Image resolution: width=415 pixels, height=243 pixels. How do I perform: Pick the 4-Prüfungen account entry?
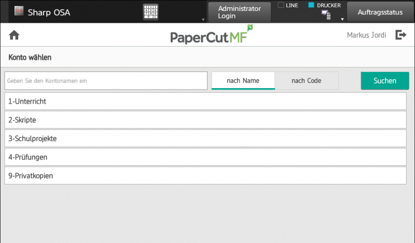point(205,158)
